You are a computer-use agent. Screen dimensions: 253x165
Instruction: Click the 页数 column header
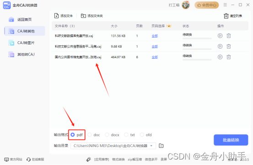(x=139, y=26)
